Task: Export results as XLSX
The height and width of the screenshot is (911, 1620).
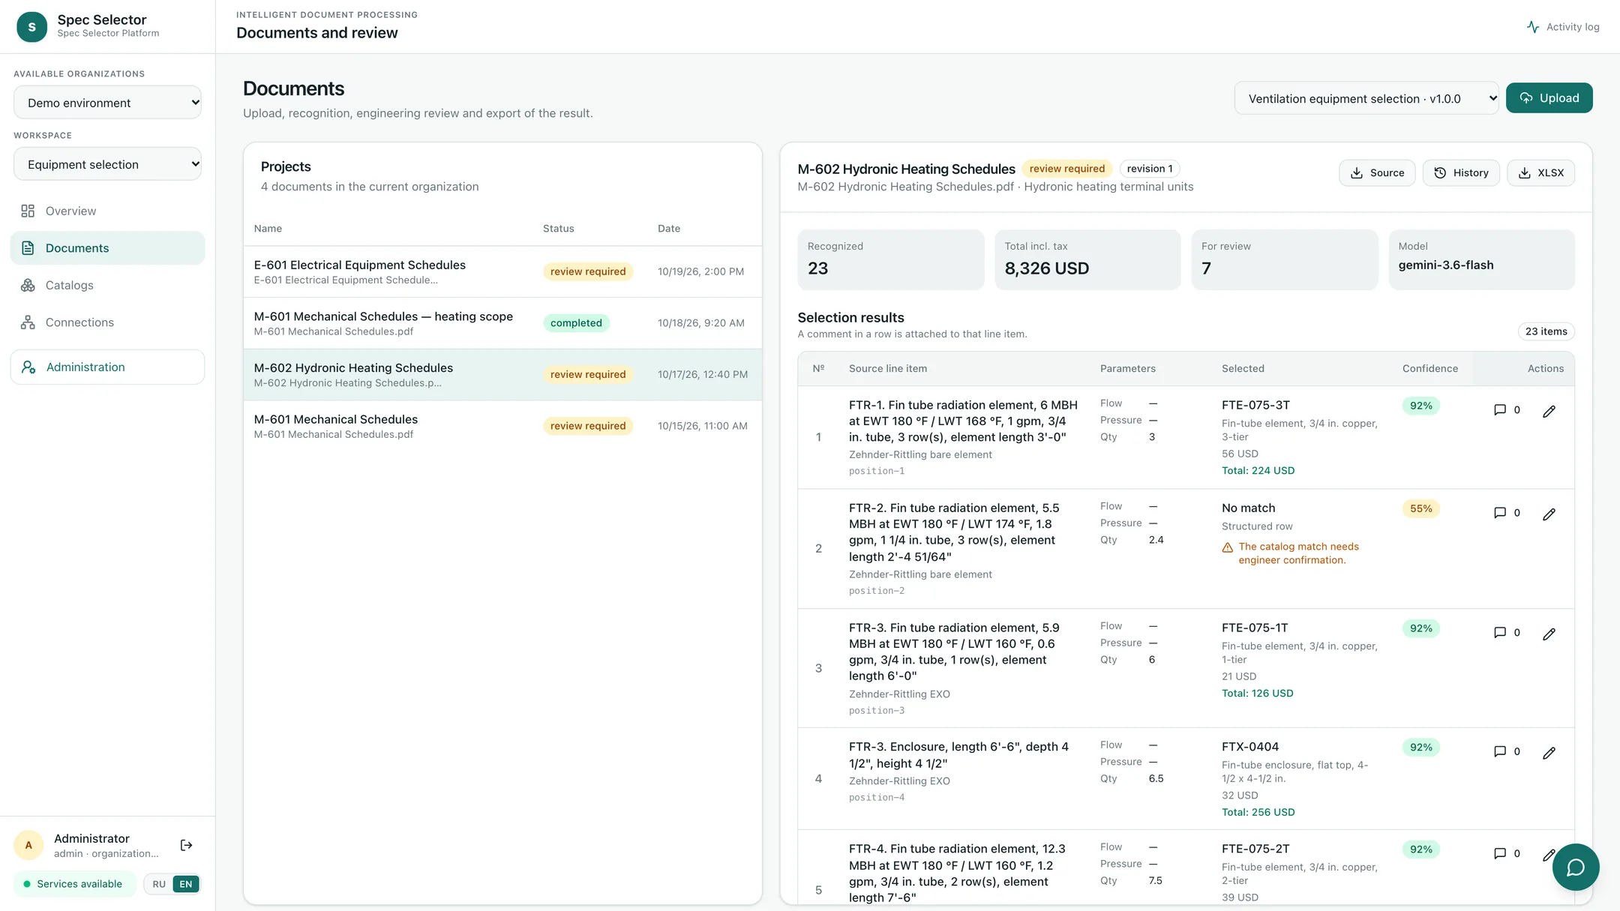Action: pyautogui.click(x=1540, y=172)
